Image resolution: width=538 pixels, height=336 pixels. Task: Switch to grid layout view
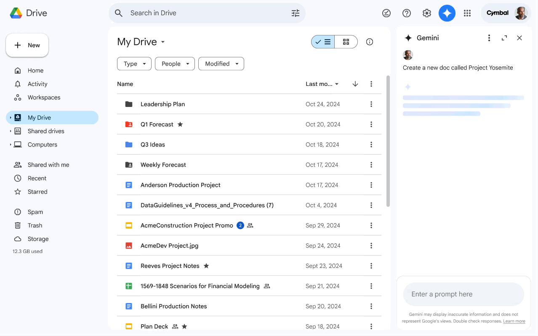point(346,42)
